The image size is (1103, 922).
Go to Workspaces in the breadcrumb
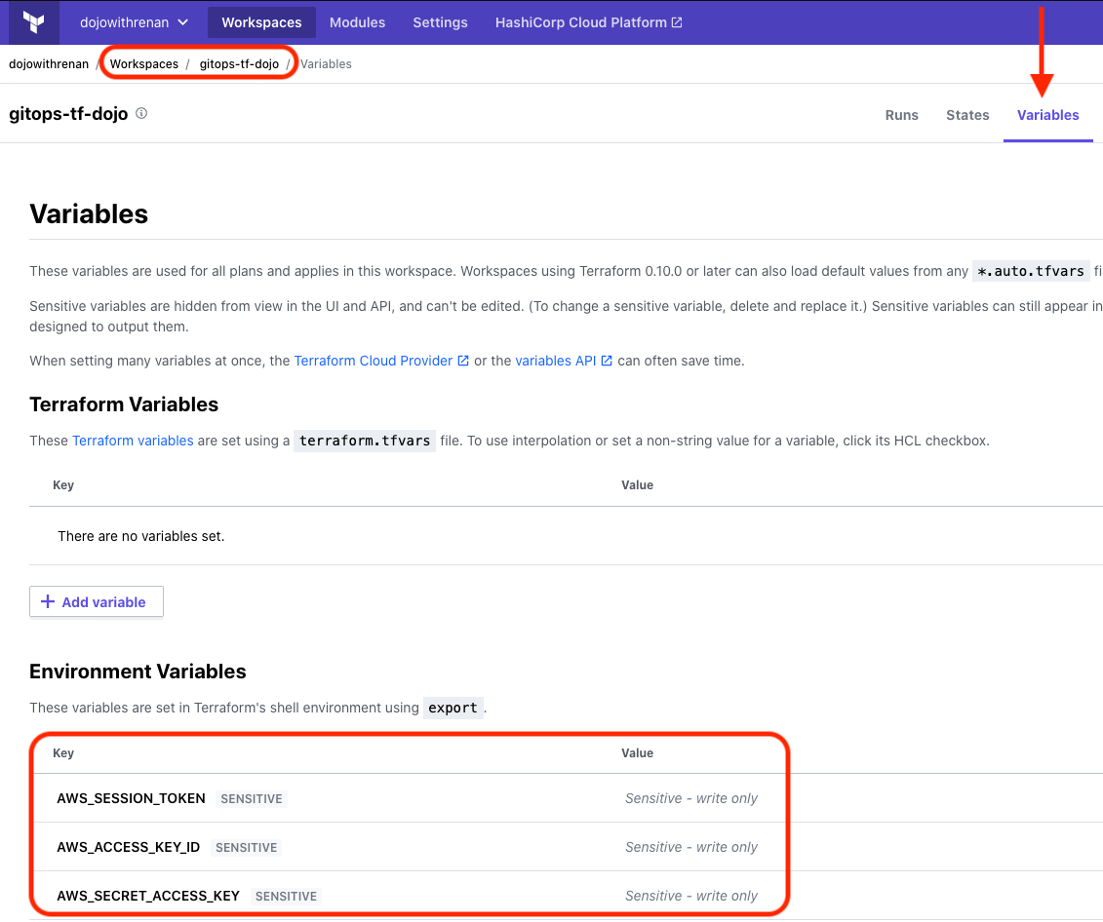pyautogui.click(x=144, y=64)
